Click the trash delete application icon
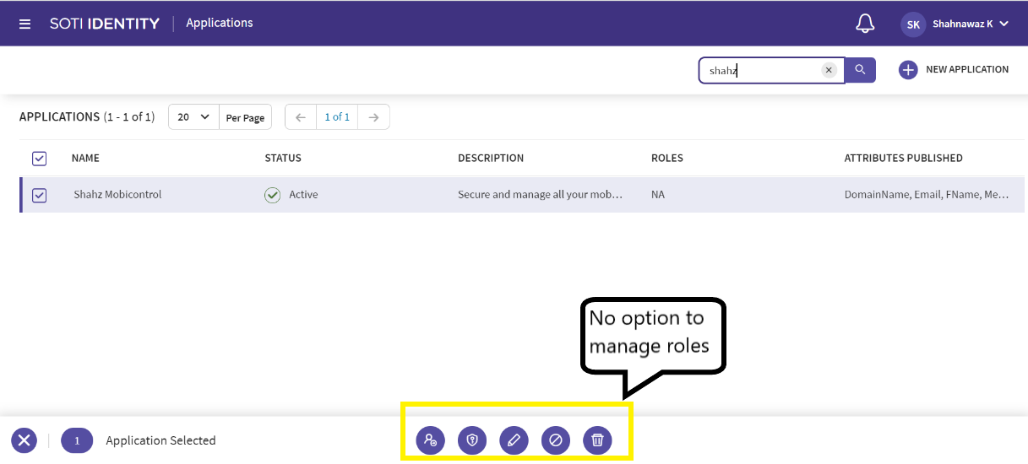The height and width of the screenshot is (464, 1028). [x=597, y=440]
